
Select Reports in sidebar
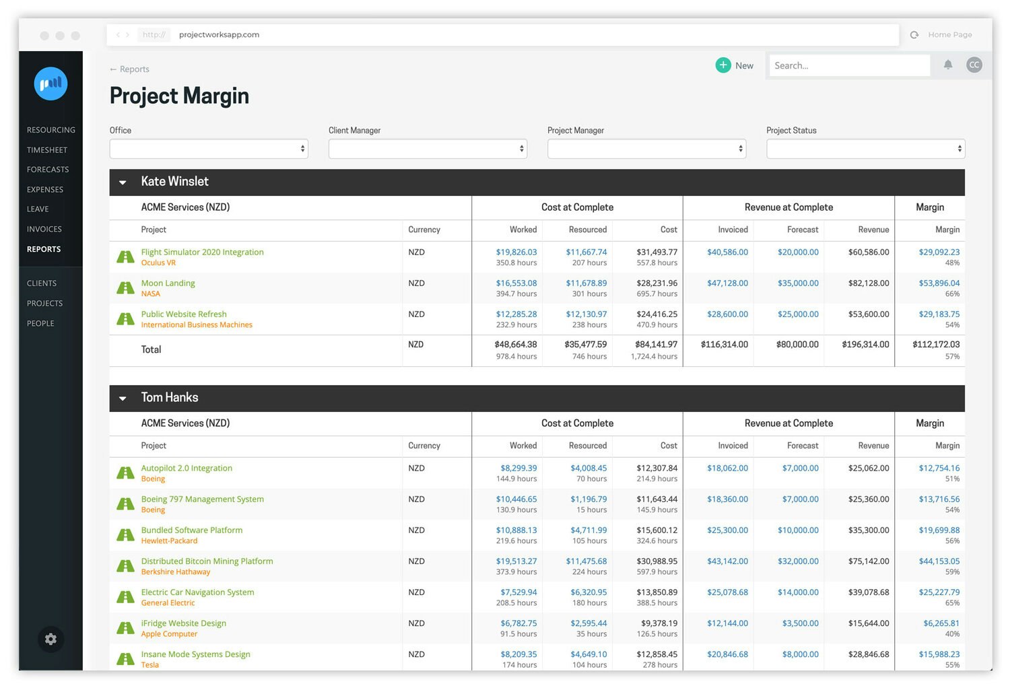tap(44, 249)
